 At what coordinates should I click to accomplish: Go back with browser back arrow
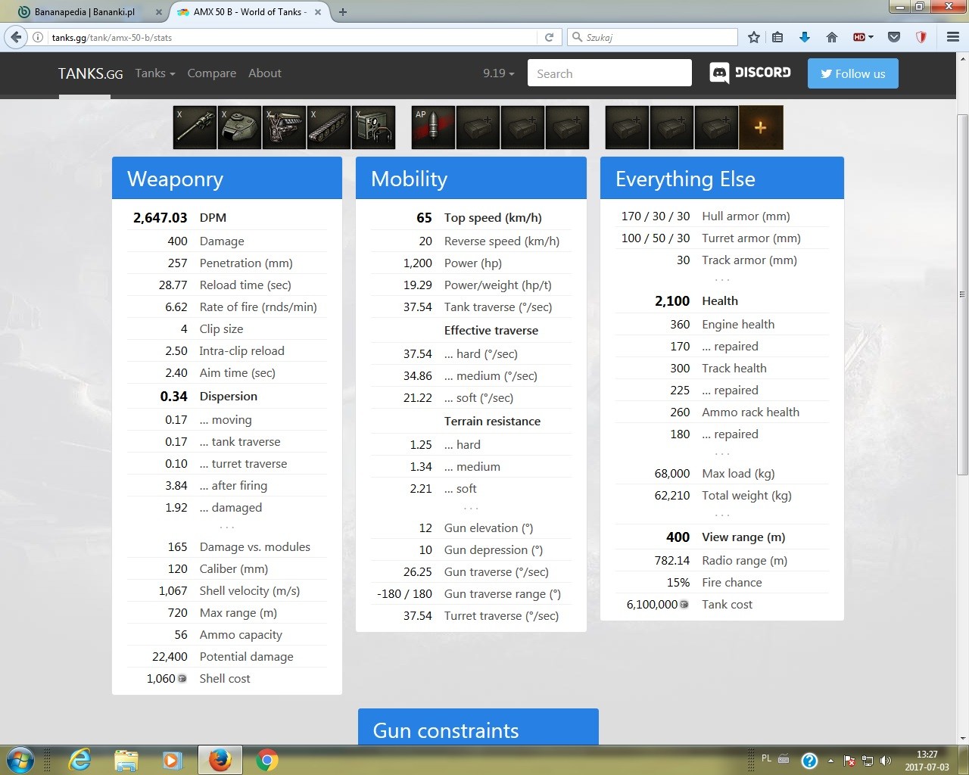tap(16, 37)
